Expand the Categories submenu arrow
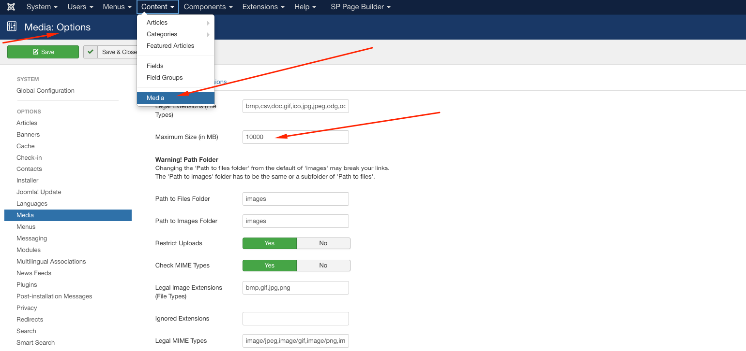This screenshot has height=351, width=746. pyautogui.click(x=208, y=34)
